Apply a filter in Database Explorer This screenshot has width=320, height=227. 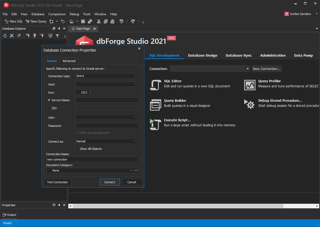(57, 35)
